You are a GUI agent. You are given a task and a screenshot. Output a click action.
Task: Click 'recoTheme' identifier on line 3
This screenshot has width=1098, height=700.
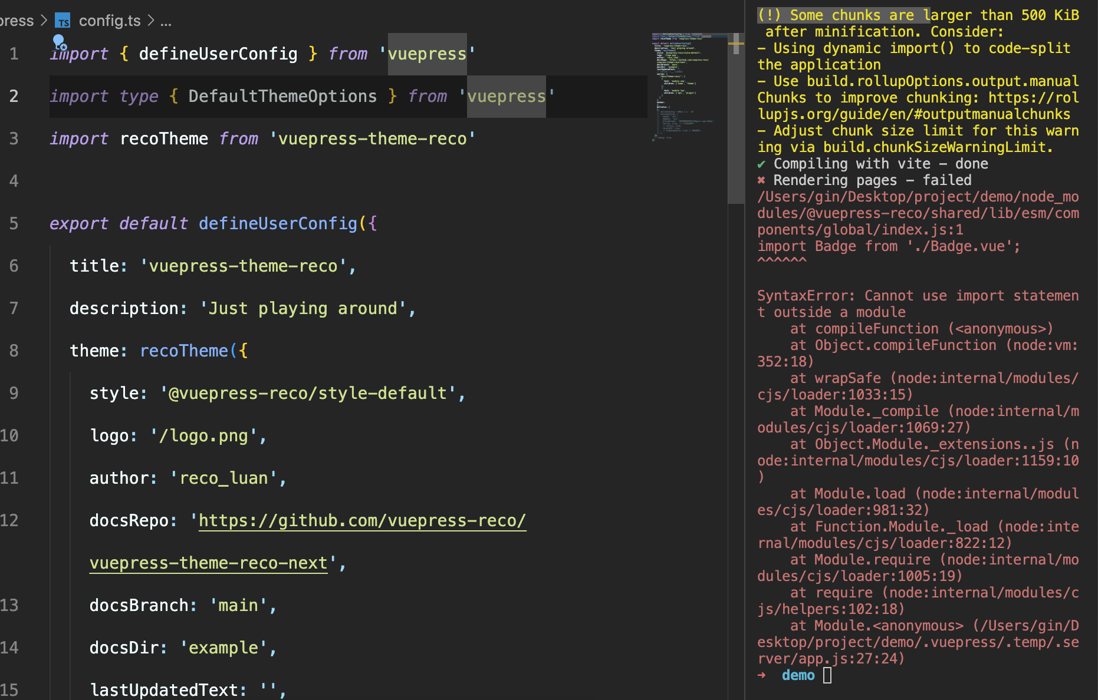pos(164,139)
